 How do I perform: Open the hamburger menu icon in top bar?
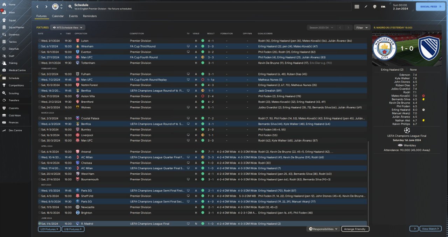tap(357, 7)
